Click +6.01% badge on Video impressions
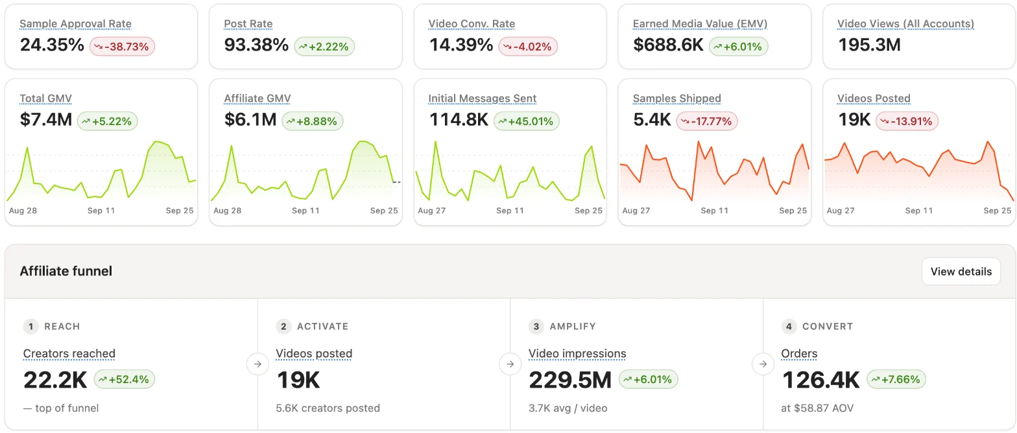This screenshot has width=1017, height=433. (x=648, y=380)
